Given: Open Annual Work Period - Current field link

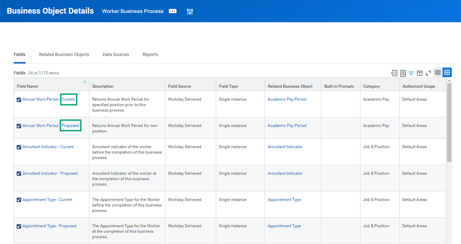Looking at the screenshot, I should click(49, 99).
